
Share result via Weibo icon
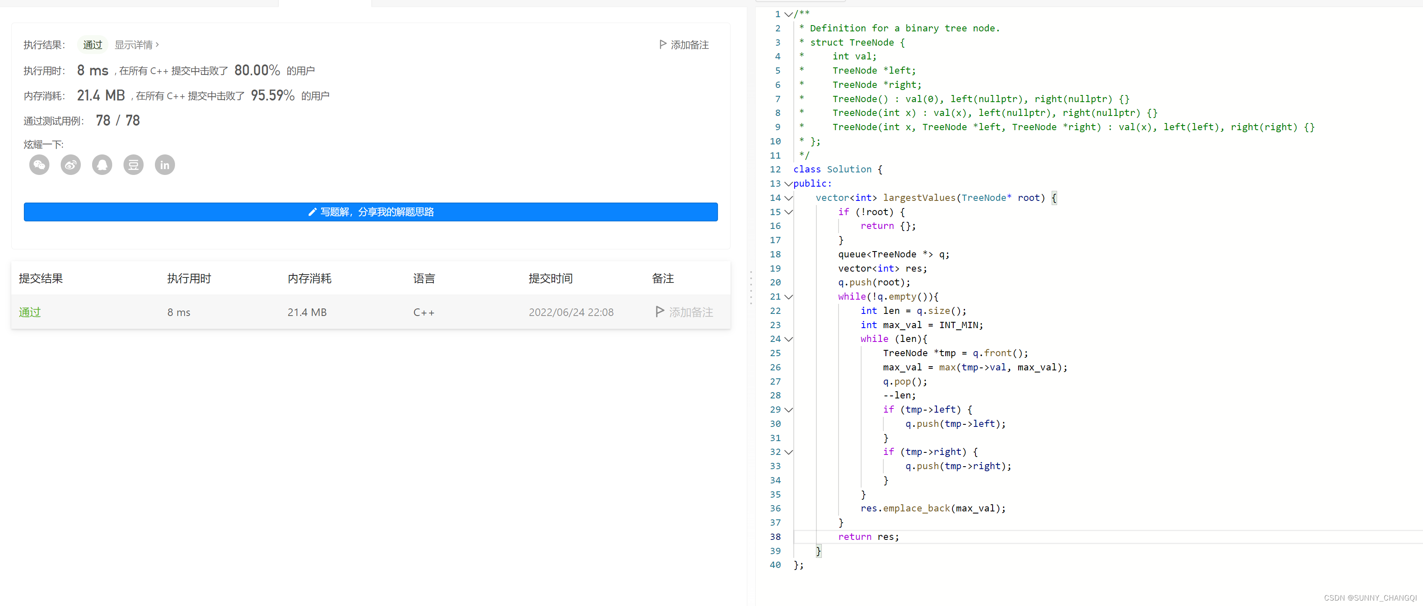pos(71,164)
